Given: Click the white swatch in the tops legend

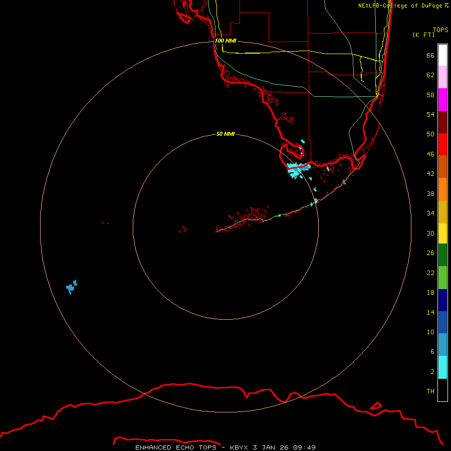Looking at the screenshot, I should click(442, 55).
